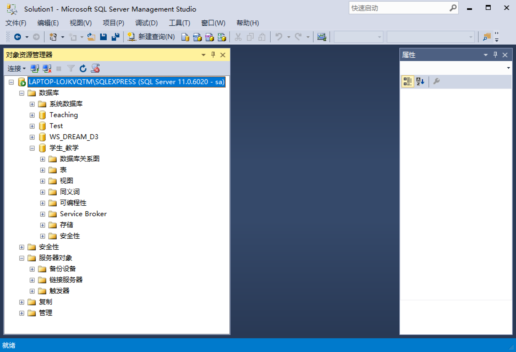Screen dimensions: 516x352
Task: Click the Analysis Services MDX Query icon
Action: tap(197, 37)
